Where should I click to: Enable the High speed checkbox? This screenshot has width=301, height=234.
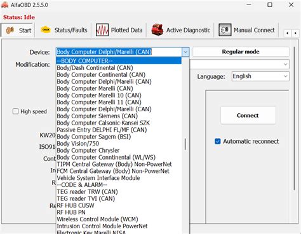15,111
